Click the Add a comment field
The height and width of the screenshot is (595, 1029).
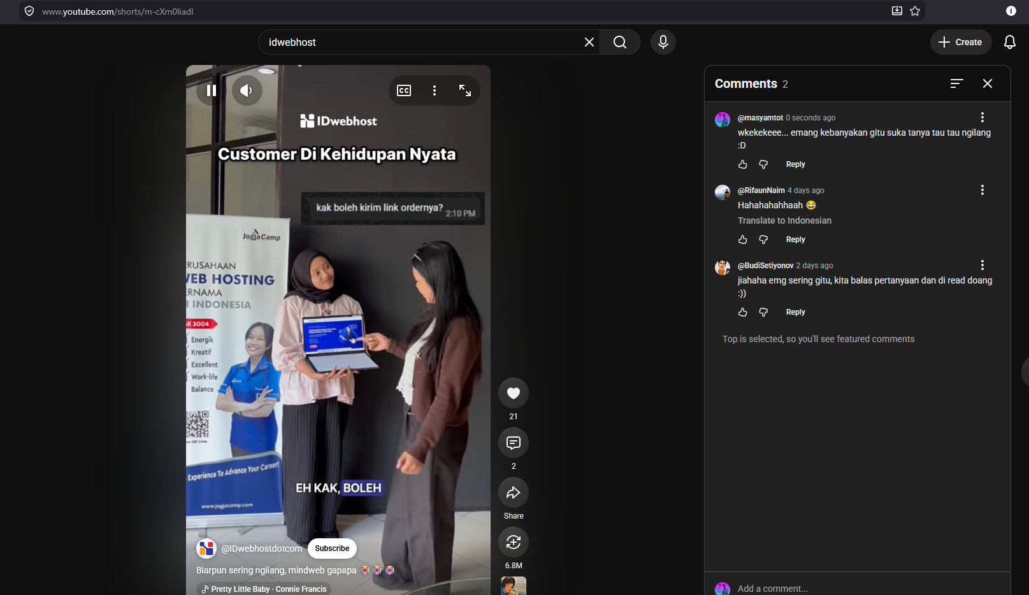pos(869,589)
